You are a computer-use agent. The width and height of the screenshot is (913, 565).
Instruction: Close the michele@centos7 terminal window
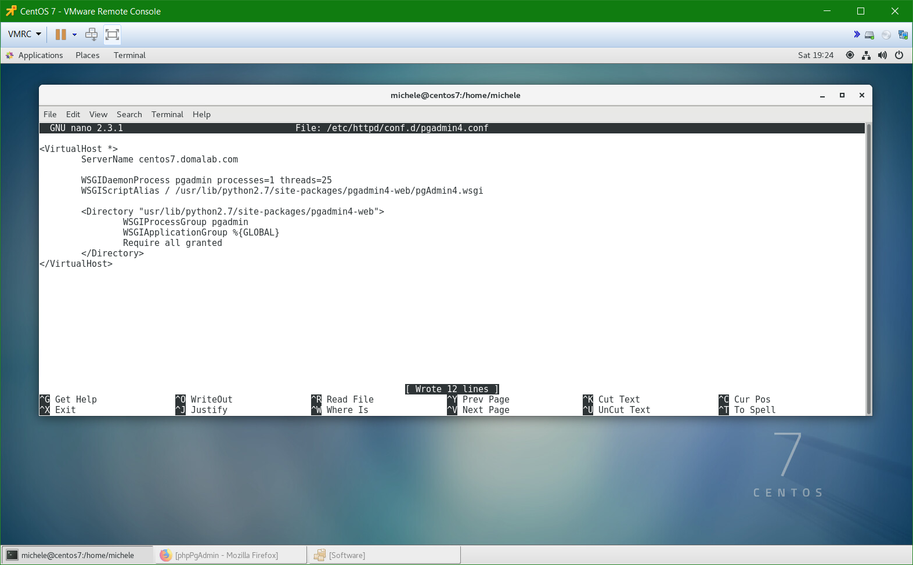[862, 95]
